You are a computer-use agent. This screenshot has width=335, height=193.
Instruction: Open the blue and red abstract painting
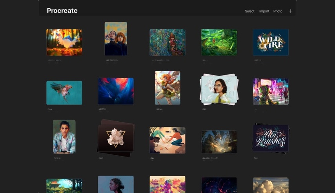[116, 91]
